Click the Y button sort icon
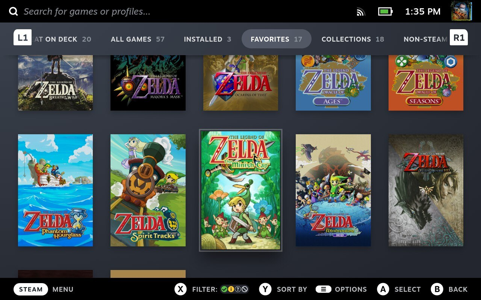 click(265, 289)
